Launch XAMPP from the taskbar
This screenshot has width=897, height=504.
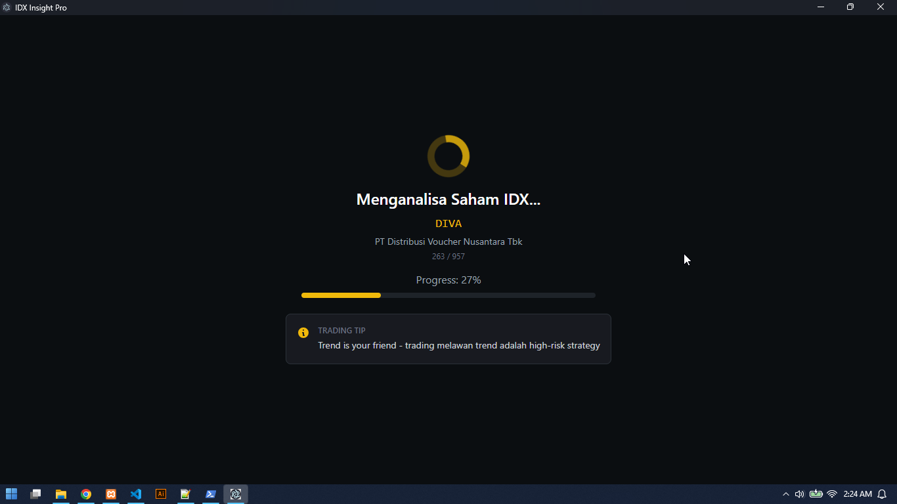(111, 494)
